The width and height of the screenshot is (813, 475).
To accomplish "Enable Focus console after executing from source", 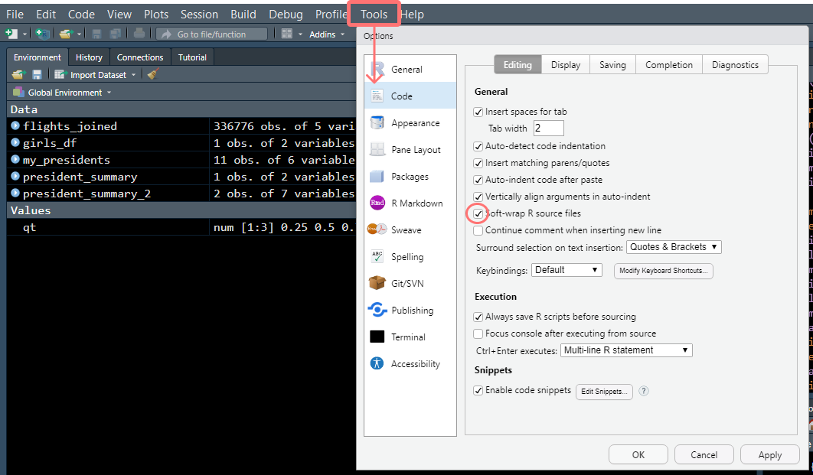I will pos(478,333).
